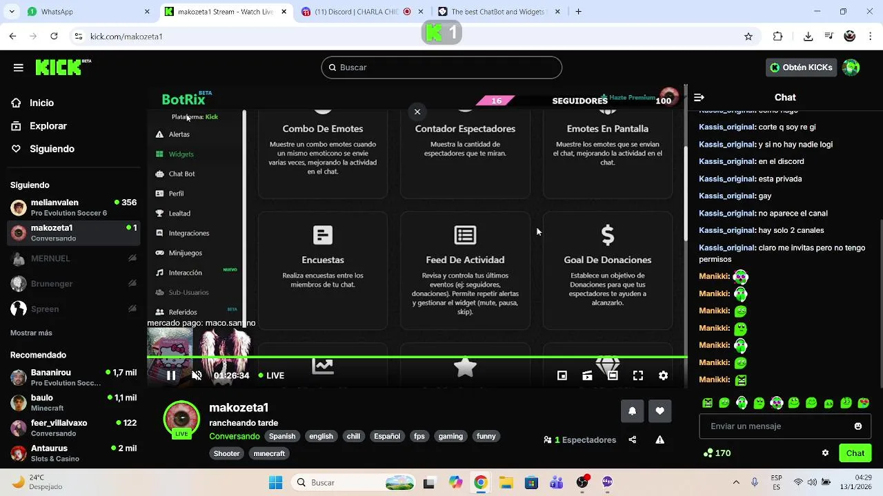This screenshot has width=883, height=496.
Task: Share the stream via share icon
Action: pos(633,440)
